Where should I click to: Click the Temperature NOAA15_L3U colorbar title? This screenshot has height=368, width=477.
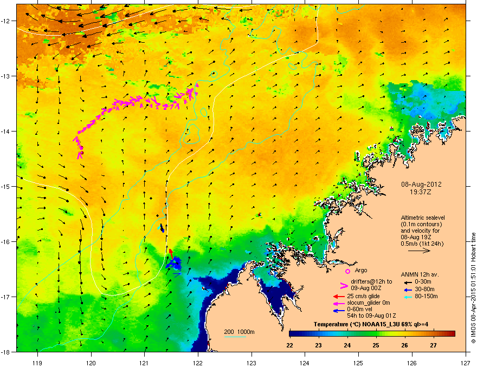click(x=371, y=324)
